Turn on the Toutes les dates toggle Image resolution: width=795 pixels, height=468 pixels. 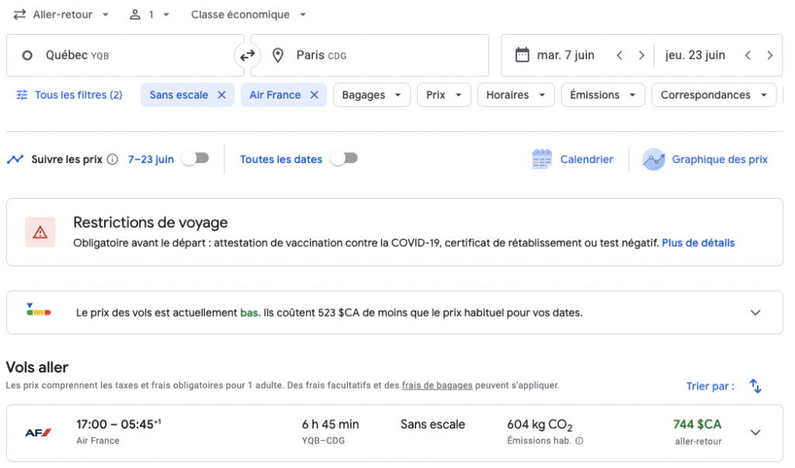coord(342,158)
